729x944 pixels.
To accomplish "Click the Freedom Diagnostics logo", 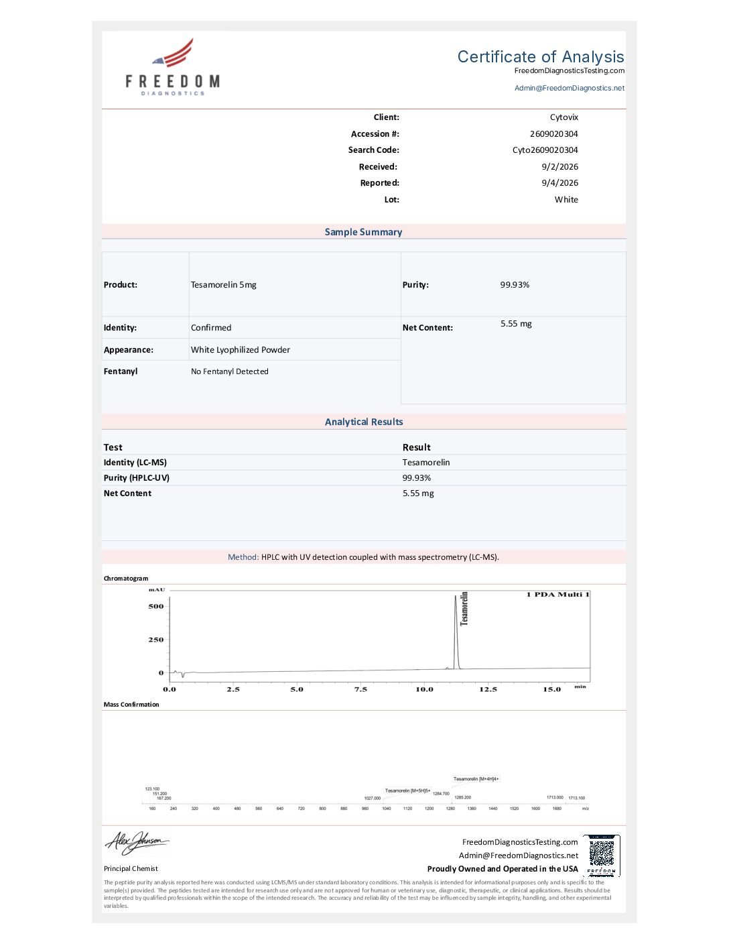I will pos(172,67).
